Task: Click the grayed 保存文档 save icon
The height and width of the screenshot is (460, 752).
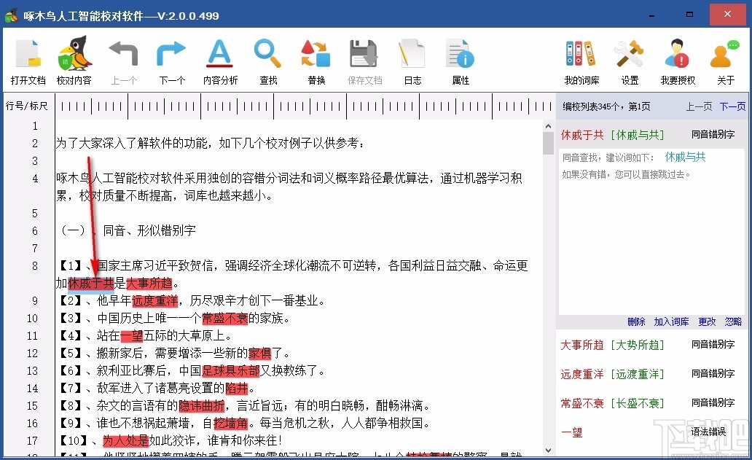Action: [x=364, y=61]
